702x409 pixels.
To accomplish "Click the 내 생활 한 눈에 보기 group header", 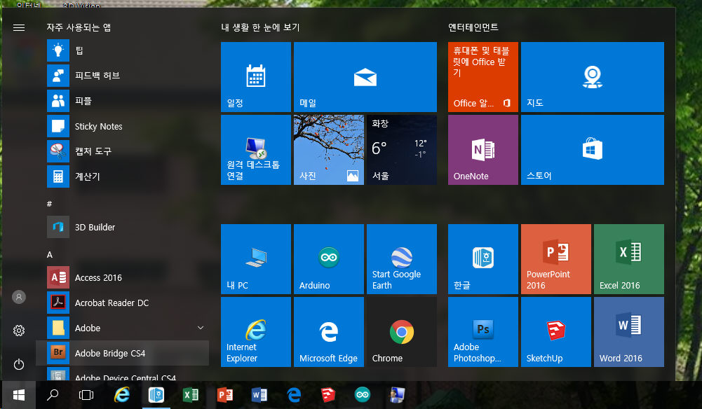I will click(260, 27).
